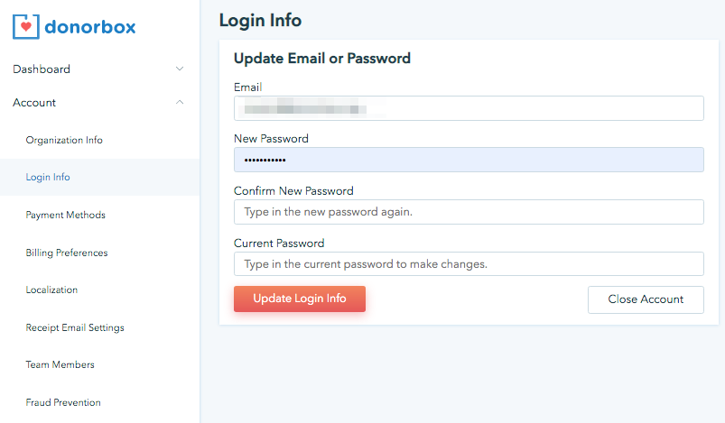Open Billing Preferences settings
The height and width of the screenshot is (423, 725).
pyautogui.click(x=67, y=253)
